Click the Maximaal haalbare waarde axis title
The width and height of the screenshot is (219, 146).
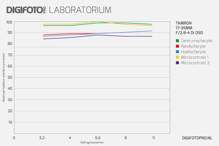click(x=4, y=77)
